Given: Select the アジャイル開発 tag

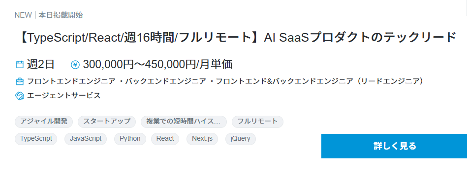Looking at the screenshot, I should coord(43,122).
